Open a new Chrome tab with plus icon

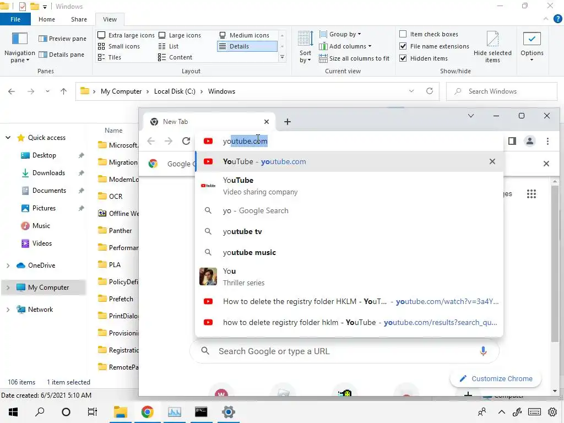click(287, 122)
